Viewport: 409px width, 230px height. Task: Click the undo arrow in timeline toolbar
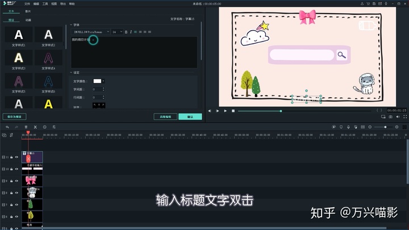pyautogui.click(x=7, y=127)
